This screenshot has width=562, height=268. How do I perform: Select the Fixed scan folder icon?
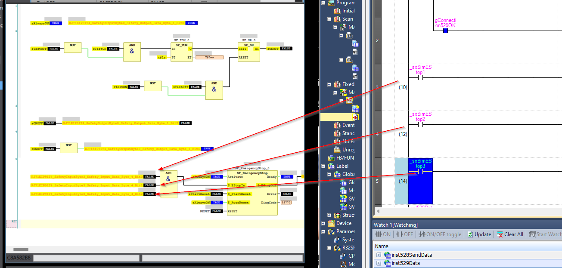pos(338,84)
